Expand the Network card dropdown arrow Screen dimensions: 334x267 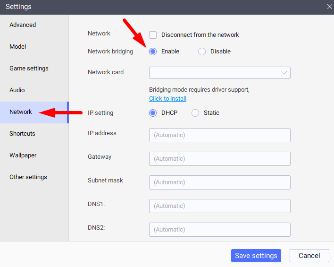coord(284,73)
